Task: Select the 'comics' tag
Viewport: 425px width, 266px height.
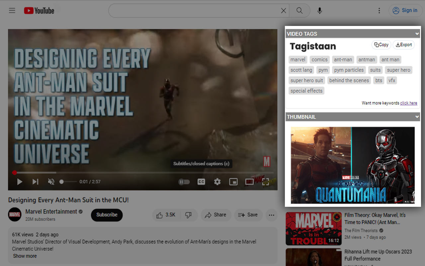Action: pos(320,60)
